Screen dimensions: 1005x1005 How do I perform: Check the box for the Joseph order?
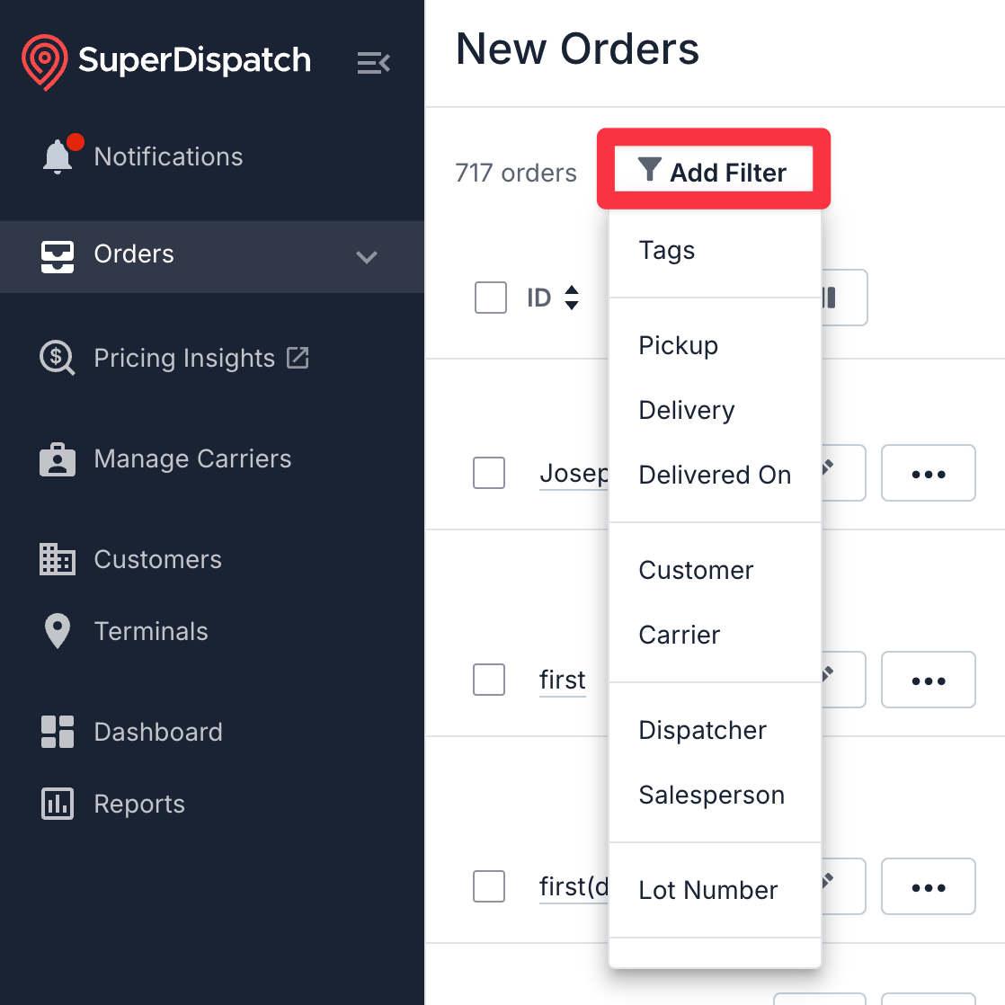coord(488,473)
